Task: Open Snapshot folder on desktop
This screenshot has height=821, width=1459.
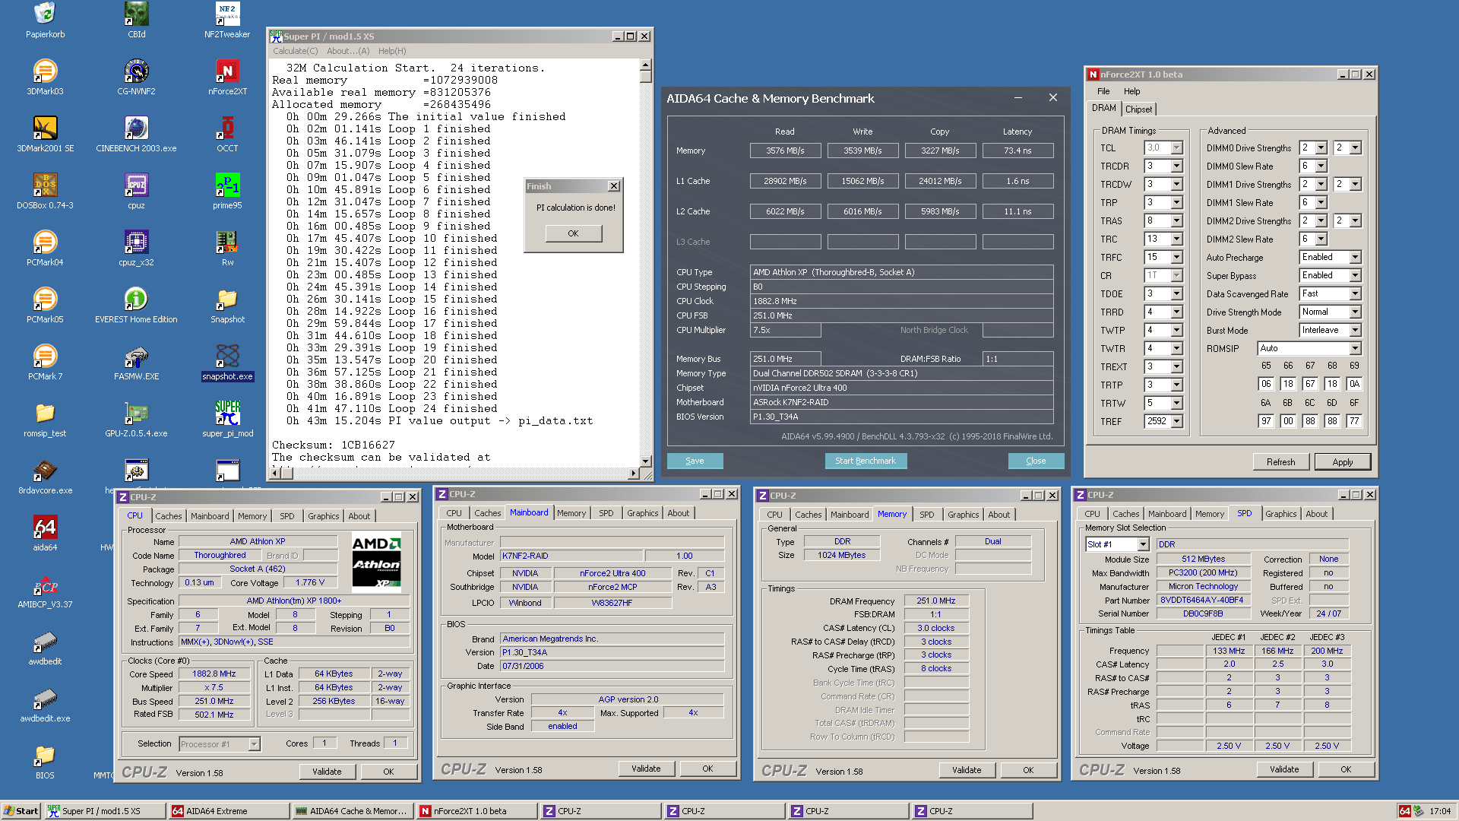Action: 227,306
